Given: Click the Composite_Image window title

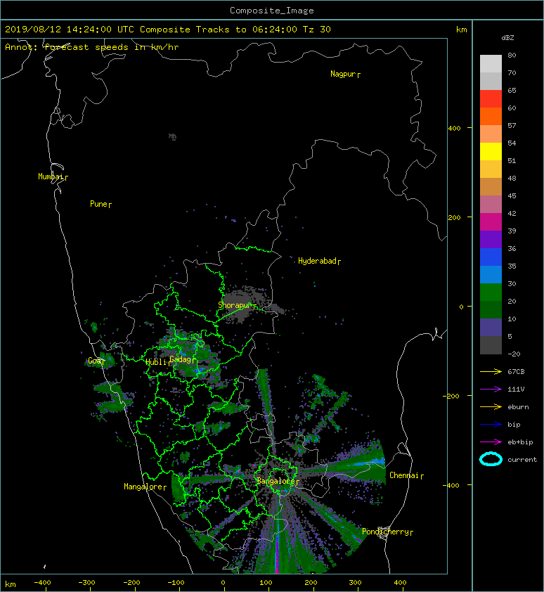Looking at the screenshot, I should [272, 11].
